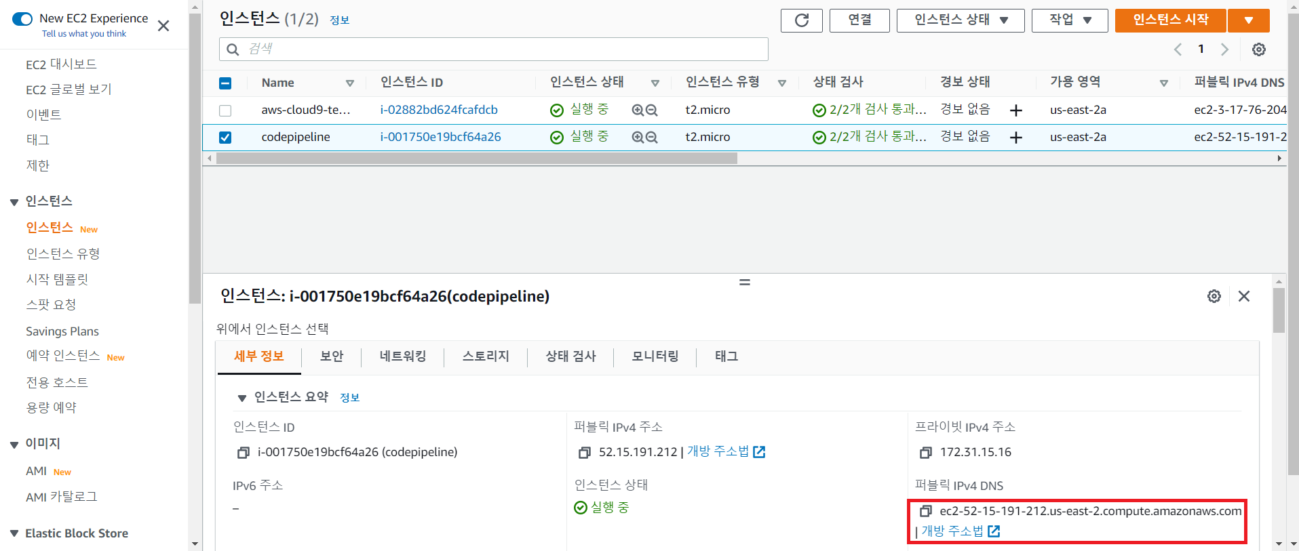
Task: Open the 인스턴스 상태 dropdown
Action: (x=961, y=20)
